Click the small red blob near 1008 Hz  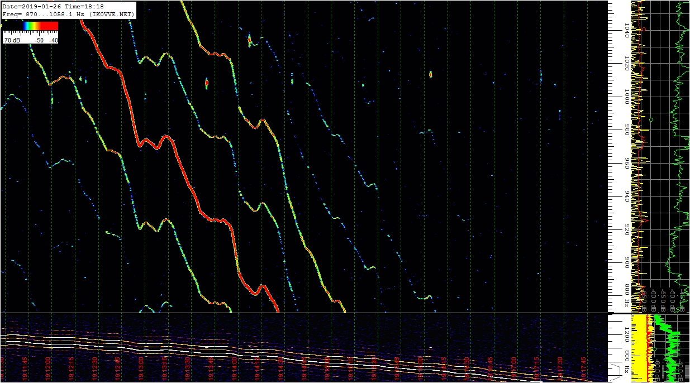[x=207, y=83]
